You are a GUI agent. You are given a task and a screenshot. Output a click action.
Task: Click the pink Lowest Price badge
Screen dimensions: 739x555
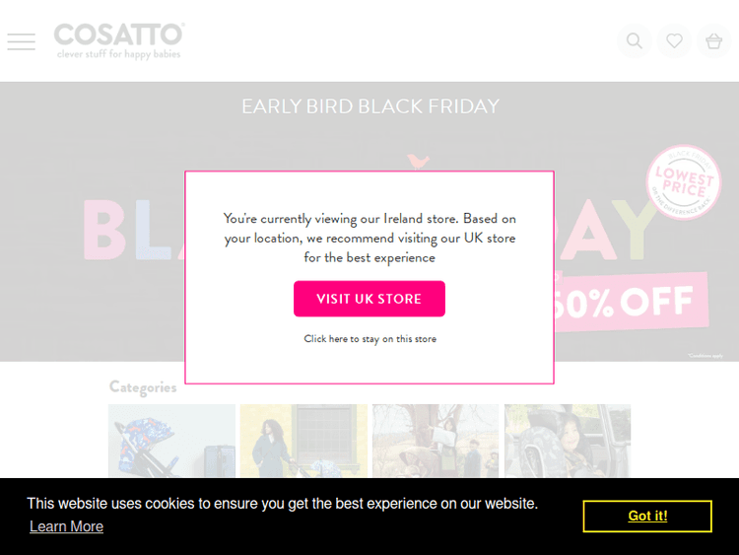click(684, 182)
